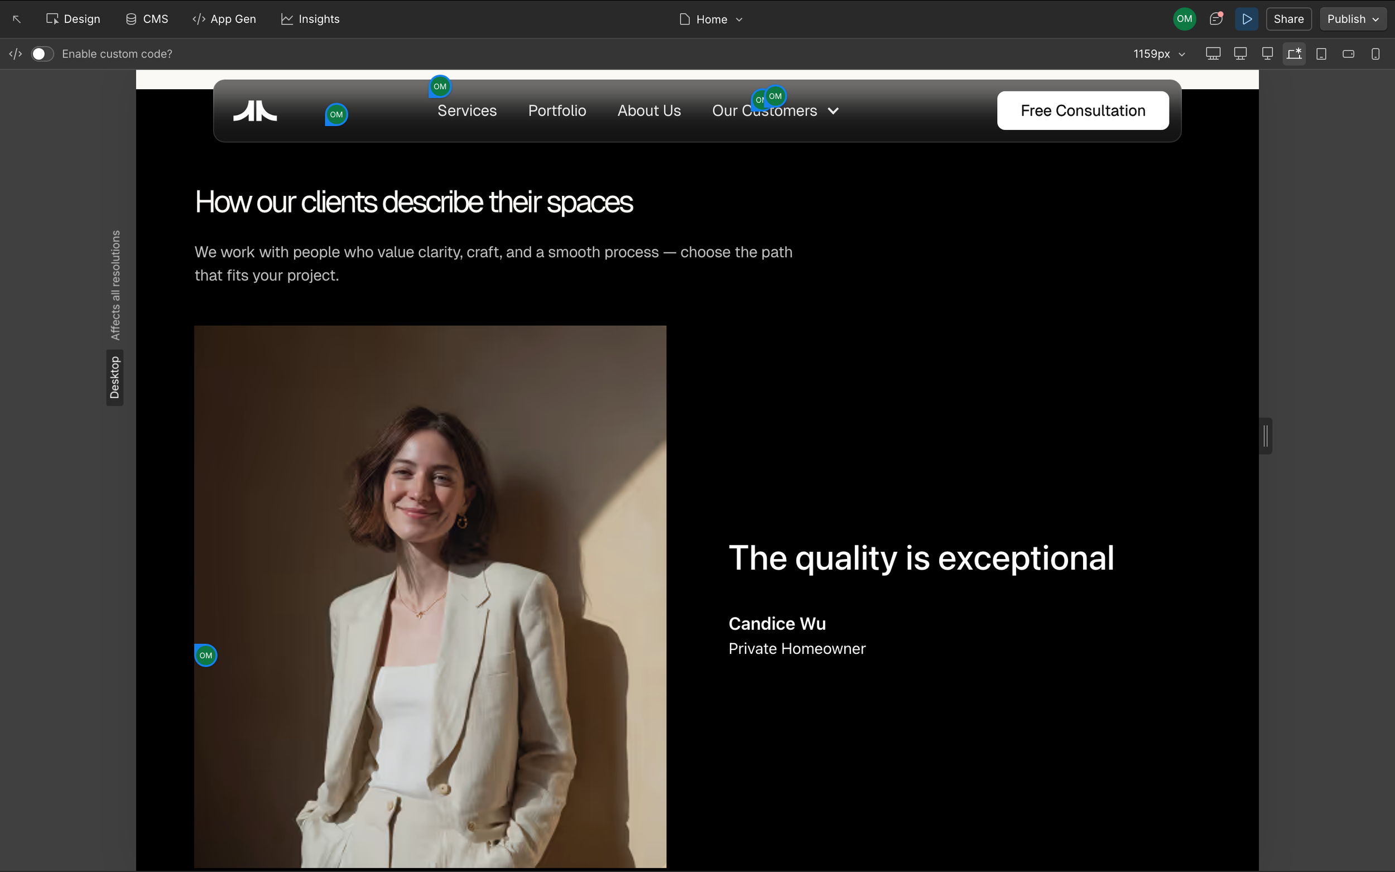1395x872 pixels.
Task: Click the Share button
Action: pos(1288,19)
